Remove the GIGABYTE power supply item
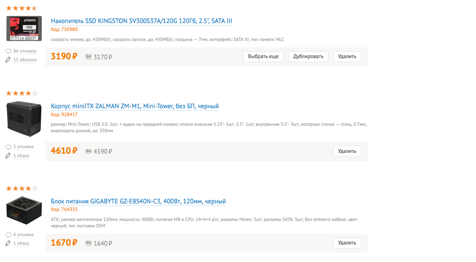 (347, 243)
